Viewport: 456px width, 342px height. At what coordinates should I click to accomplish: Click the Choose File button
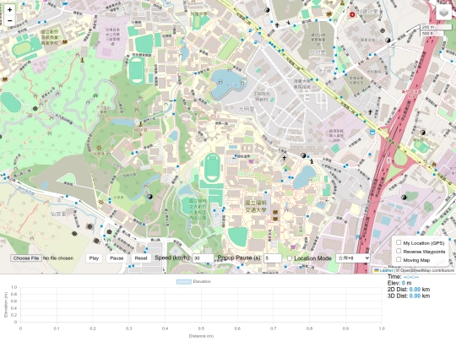click(x=26, y=258)
